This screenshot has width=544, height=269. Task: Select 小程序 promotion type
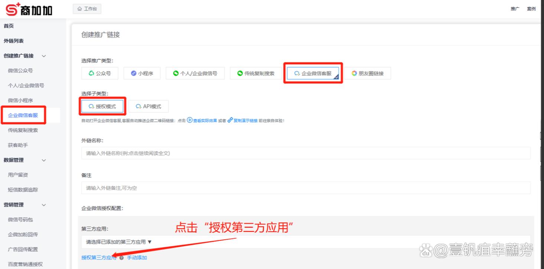tap(142, 74)
